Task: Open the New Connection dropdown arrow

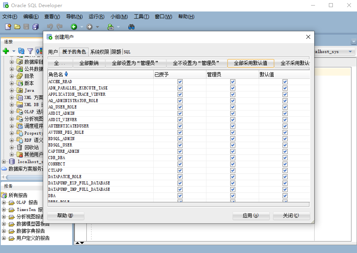Action: [13, 51]
